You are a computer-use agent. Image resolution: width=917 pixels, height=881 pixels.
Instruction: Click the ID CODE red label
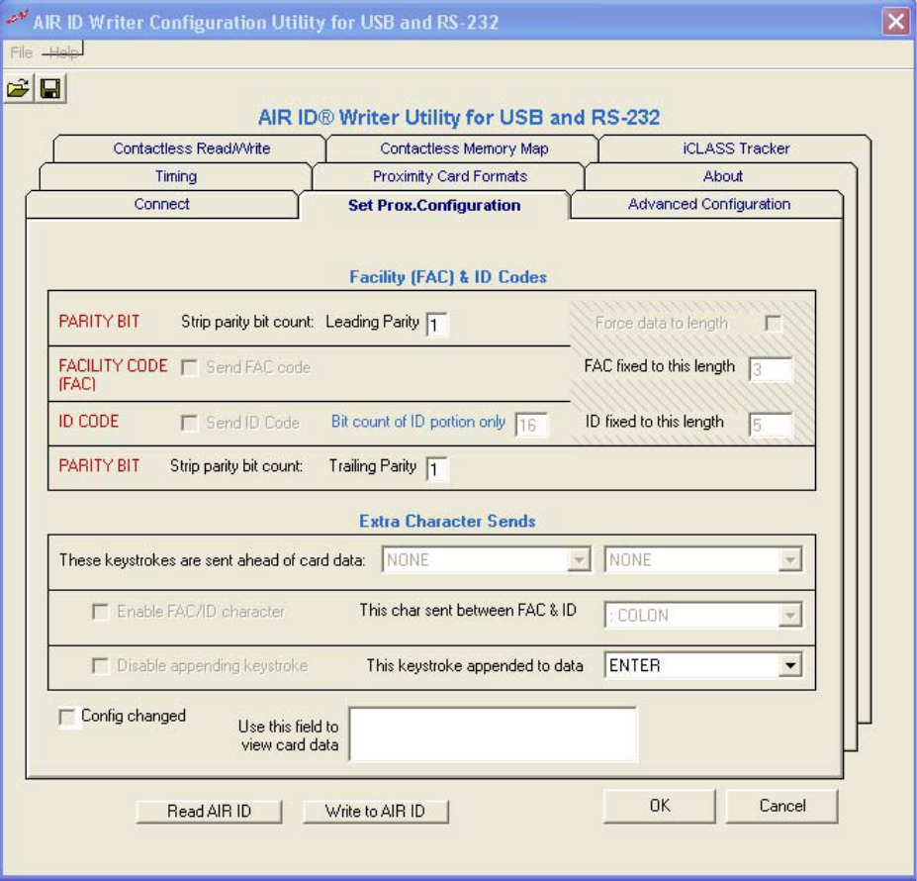[x=89, y=422]
